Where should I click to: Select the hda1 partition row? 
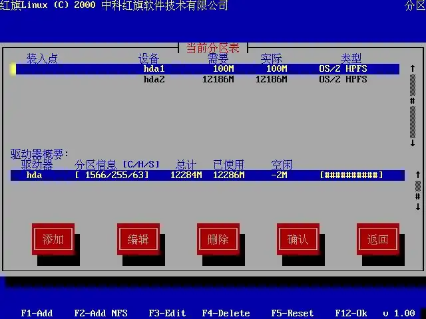[x=208, y=69]
